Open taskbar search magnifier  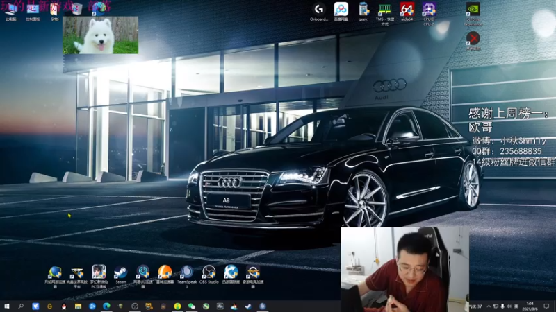[21, 306]
